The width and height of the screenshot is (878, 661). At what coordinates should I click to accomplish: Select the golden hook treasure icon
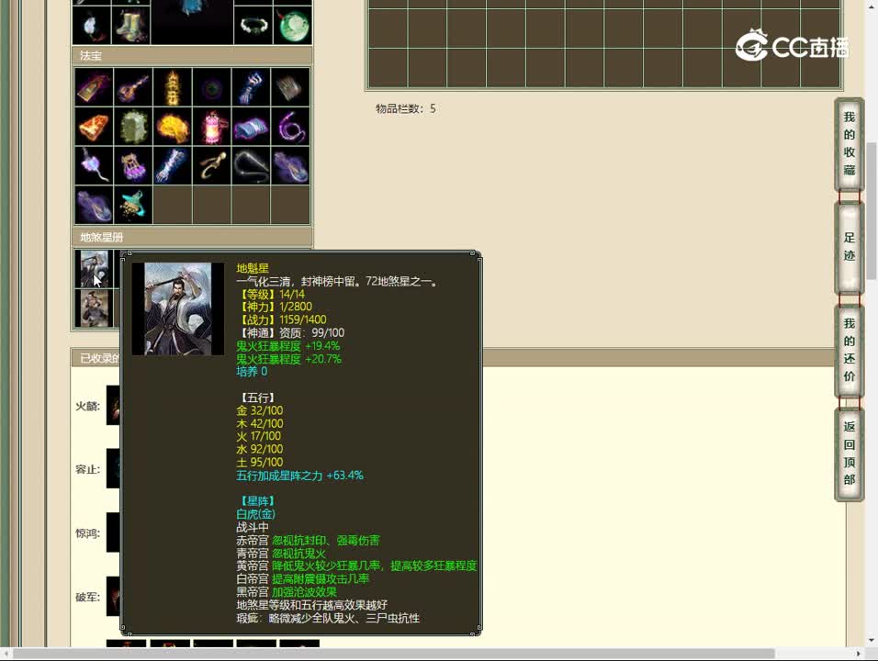211,165
